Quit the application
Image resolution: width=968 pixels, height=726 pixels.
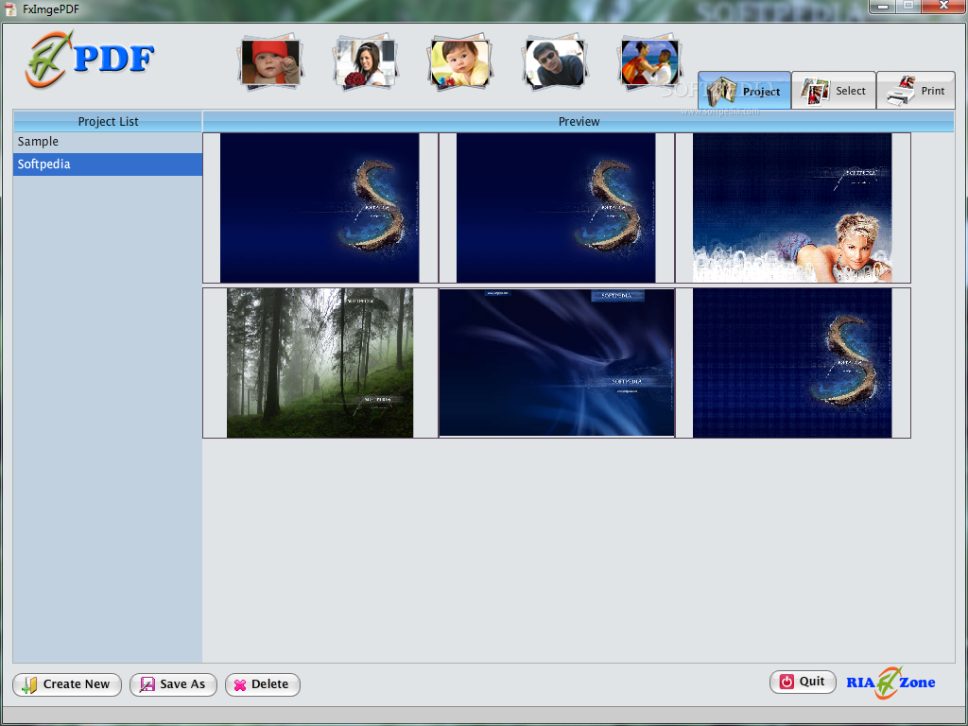[x=803, y=682]
